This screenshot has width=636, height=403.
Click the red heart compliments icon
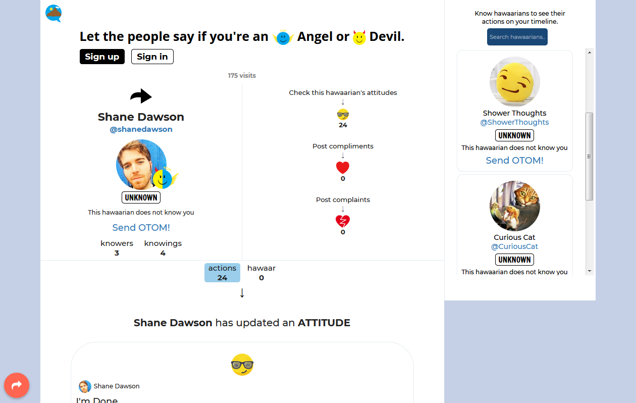pos(343,168)
